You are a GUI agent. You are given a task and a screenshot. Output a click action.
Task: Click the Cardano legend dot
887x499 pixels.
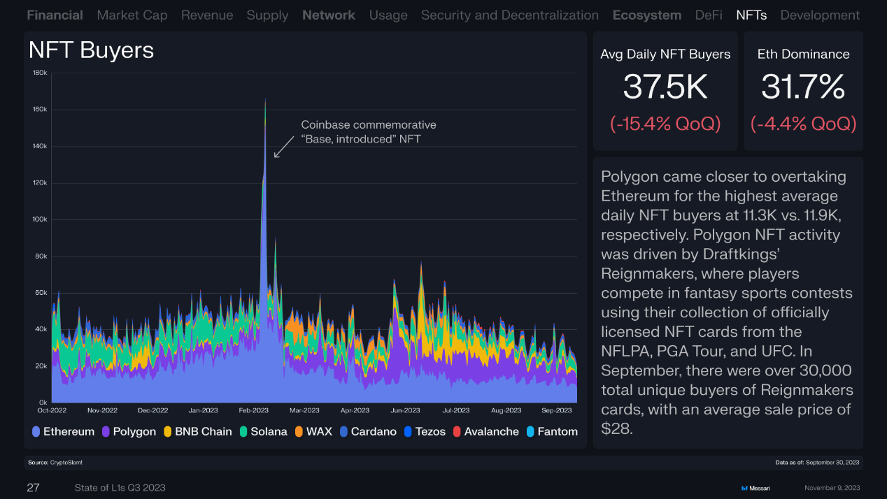tap(343, 432)
